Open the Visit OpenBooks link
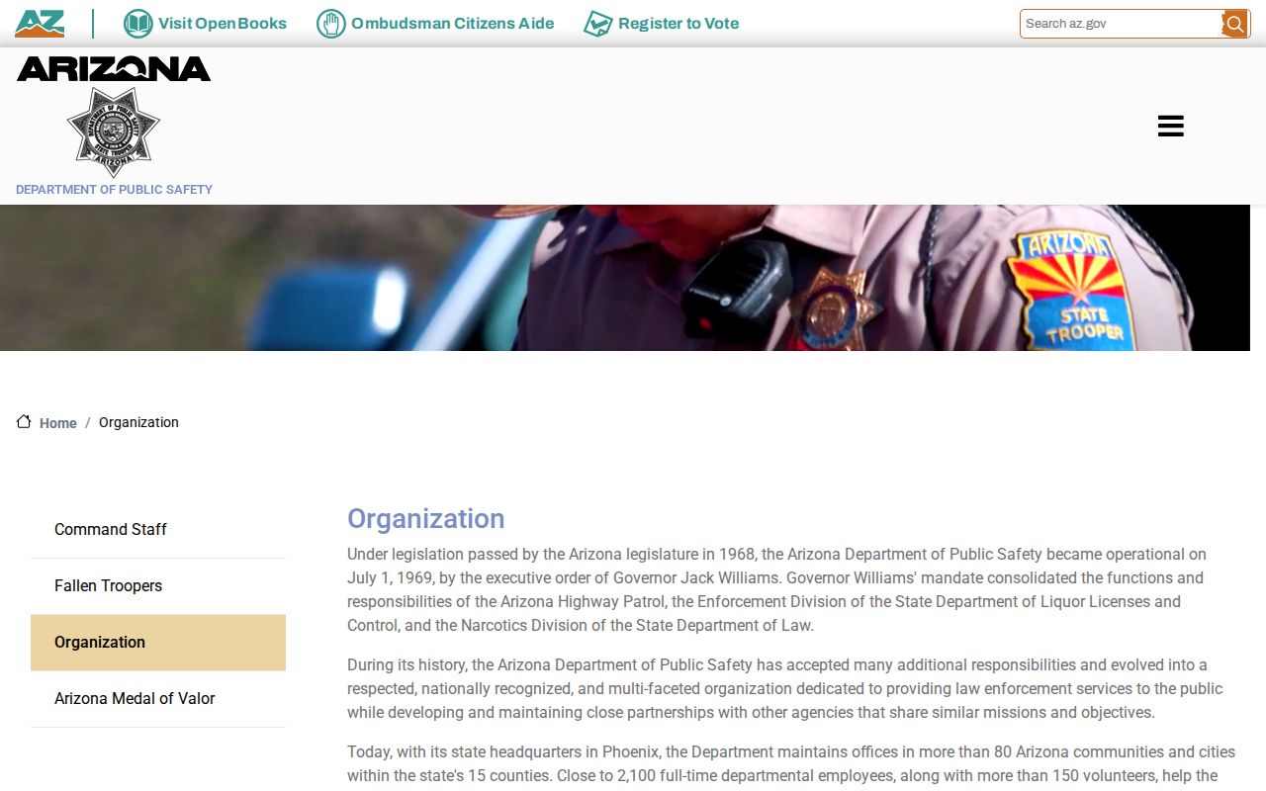 click(223, 24)
